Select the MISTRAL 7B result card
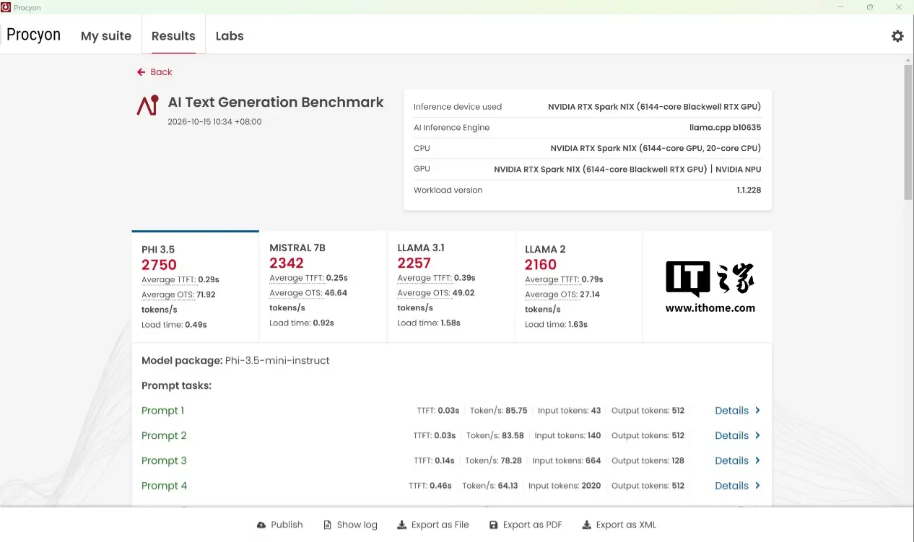The height and width of the screenshot is (542, 914). coord(323,287)
